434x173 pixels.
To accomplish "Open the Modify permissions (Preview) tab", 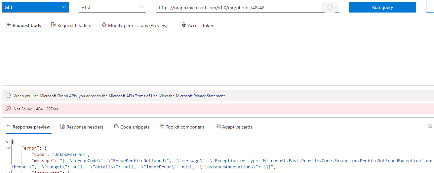I will tap(135, 25).
